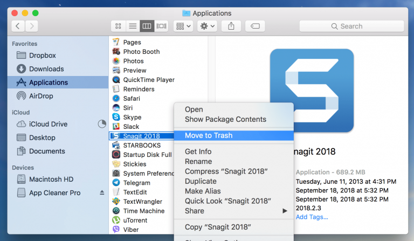414x241 pixels.
Task: Select Stickies app
Action: (135, 164)
